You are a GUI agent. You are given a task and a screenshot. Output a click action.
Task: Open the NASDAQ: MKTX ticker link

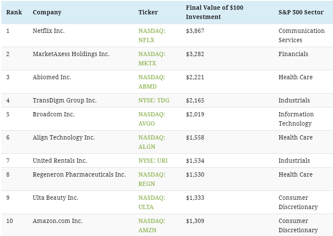(152, 59)
